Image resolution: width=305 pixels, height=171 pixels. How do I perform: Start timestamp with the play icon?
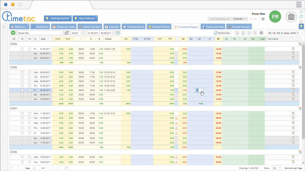coord(263,19)
